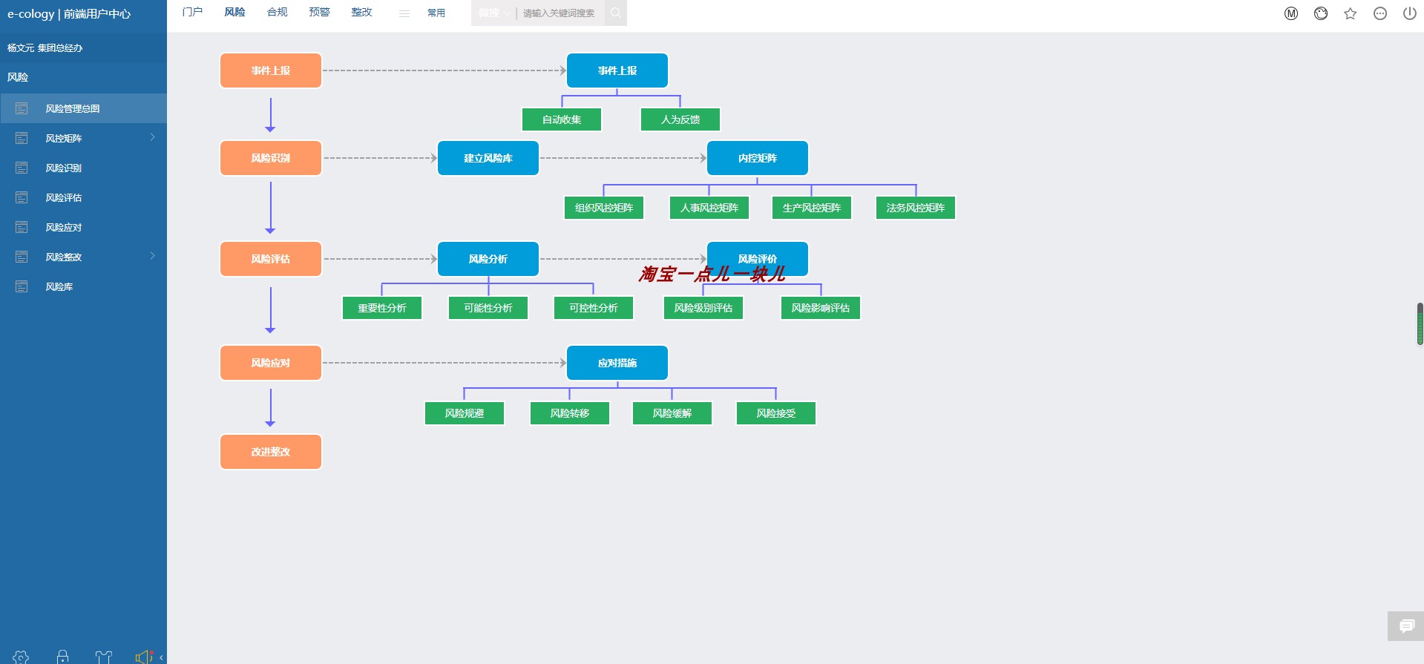Click the green 可控性分析 box

coord(594,308)
